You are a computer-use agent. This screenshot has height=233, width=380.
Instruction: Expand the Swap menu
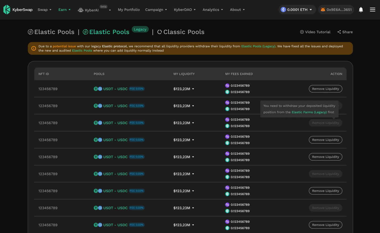click(44, 10)
